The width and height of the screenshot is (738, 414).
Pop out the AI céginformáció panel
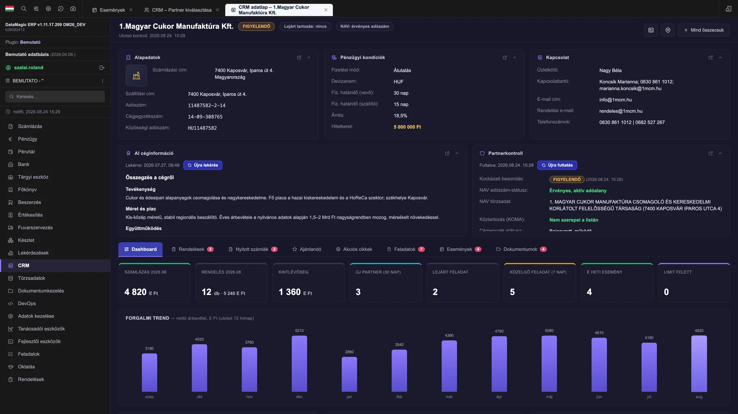pyautogui.click(x=447, y=153)
